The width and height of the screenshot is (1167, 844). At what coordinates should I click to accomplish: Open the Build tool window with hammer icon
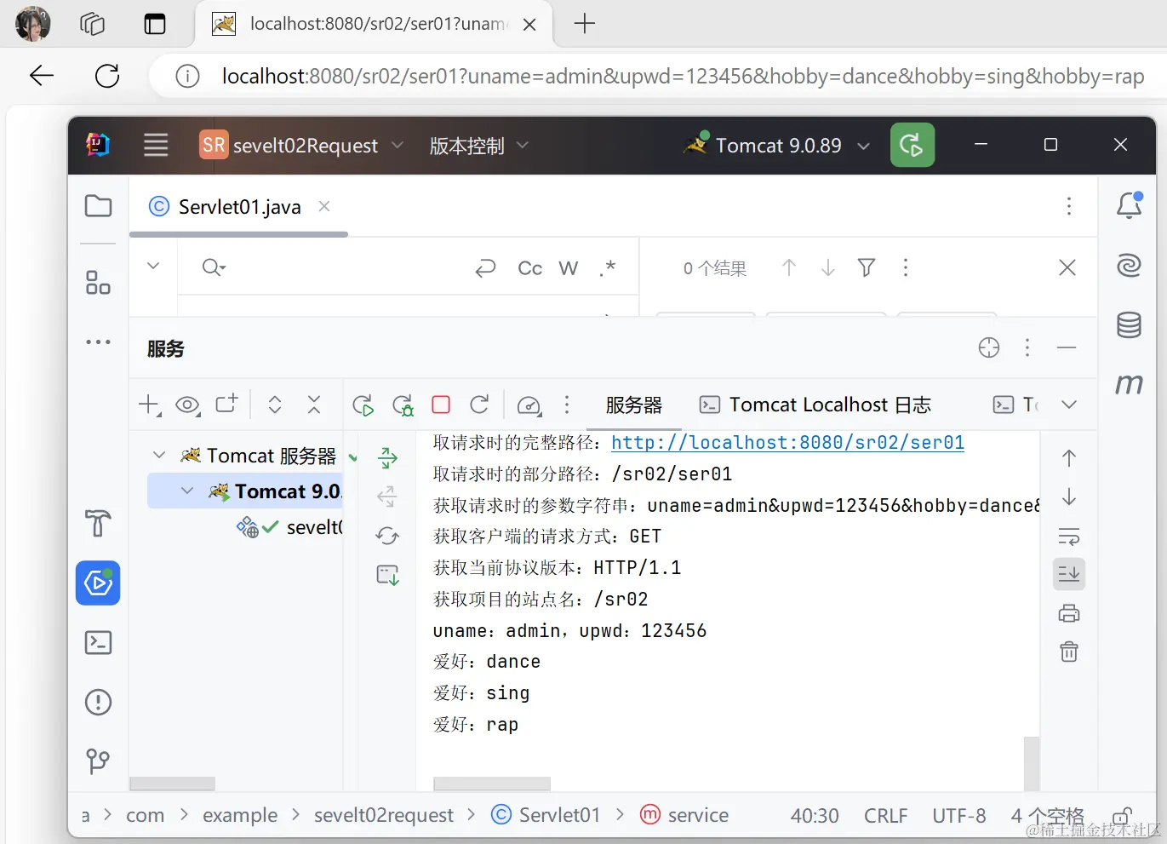[x=98, y=524]
